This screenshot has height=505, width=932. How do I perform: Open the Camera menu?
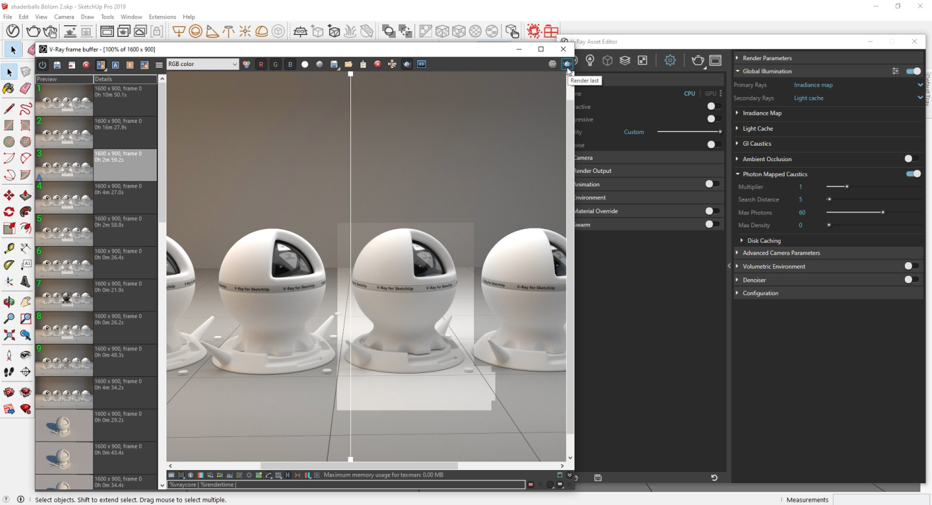coord(64,17)
